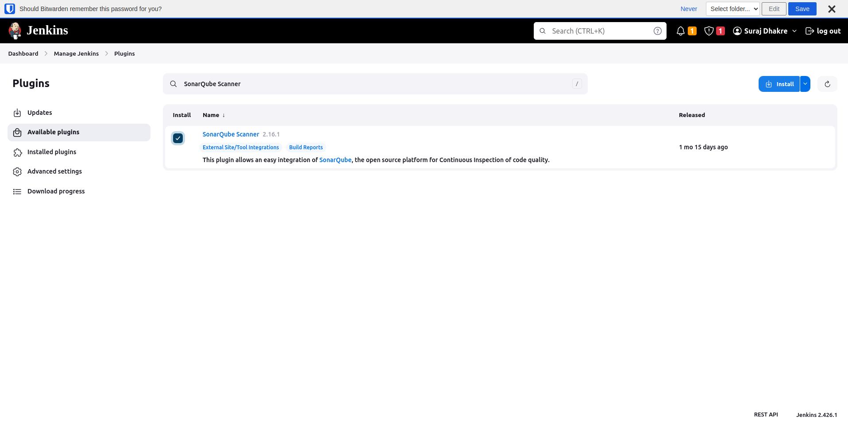Open the SonarQube plugin link

coord(335,159)
